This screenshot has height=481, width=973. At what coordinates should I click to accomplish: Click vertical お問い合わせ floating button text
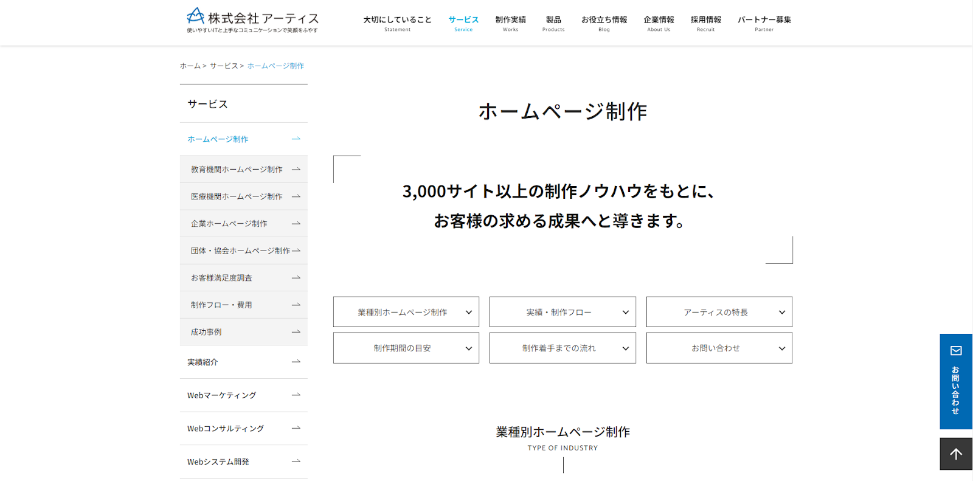[x=955, y=390]
